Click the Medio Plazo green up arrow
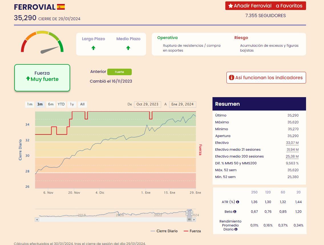 [128, 48]
